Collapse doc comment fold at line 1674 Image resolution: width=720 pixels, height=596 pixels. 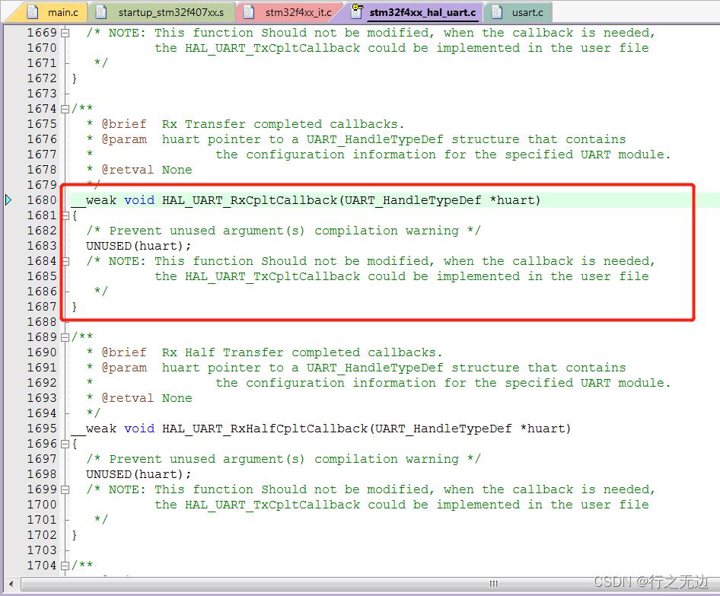click(65, 110)
